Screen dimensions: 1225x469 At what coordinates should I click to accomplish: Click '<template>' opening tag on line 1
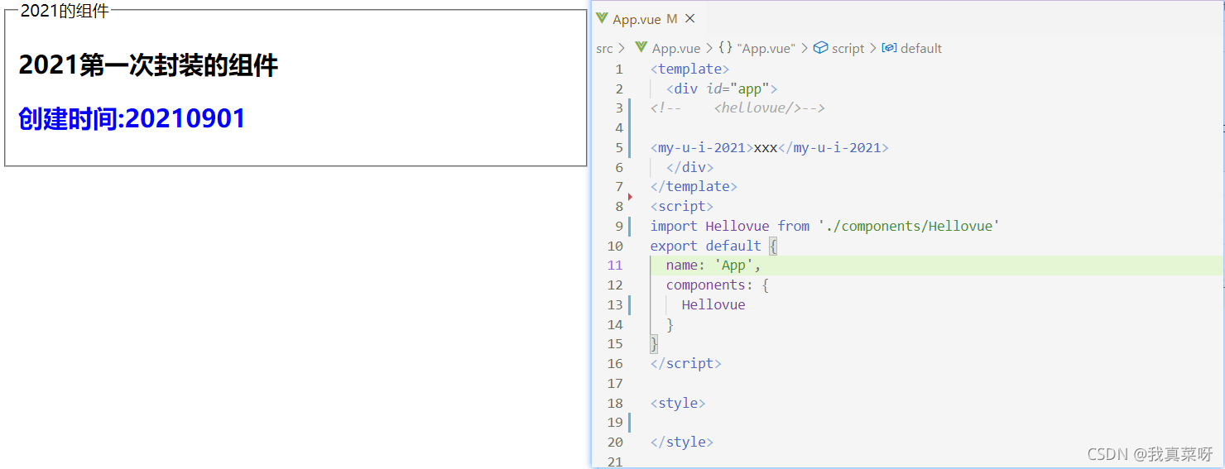689,69
